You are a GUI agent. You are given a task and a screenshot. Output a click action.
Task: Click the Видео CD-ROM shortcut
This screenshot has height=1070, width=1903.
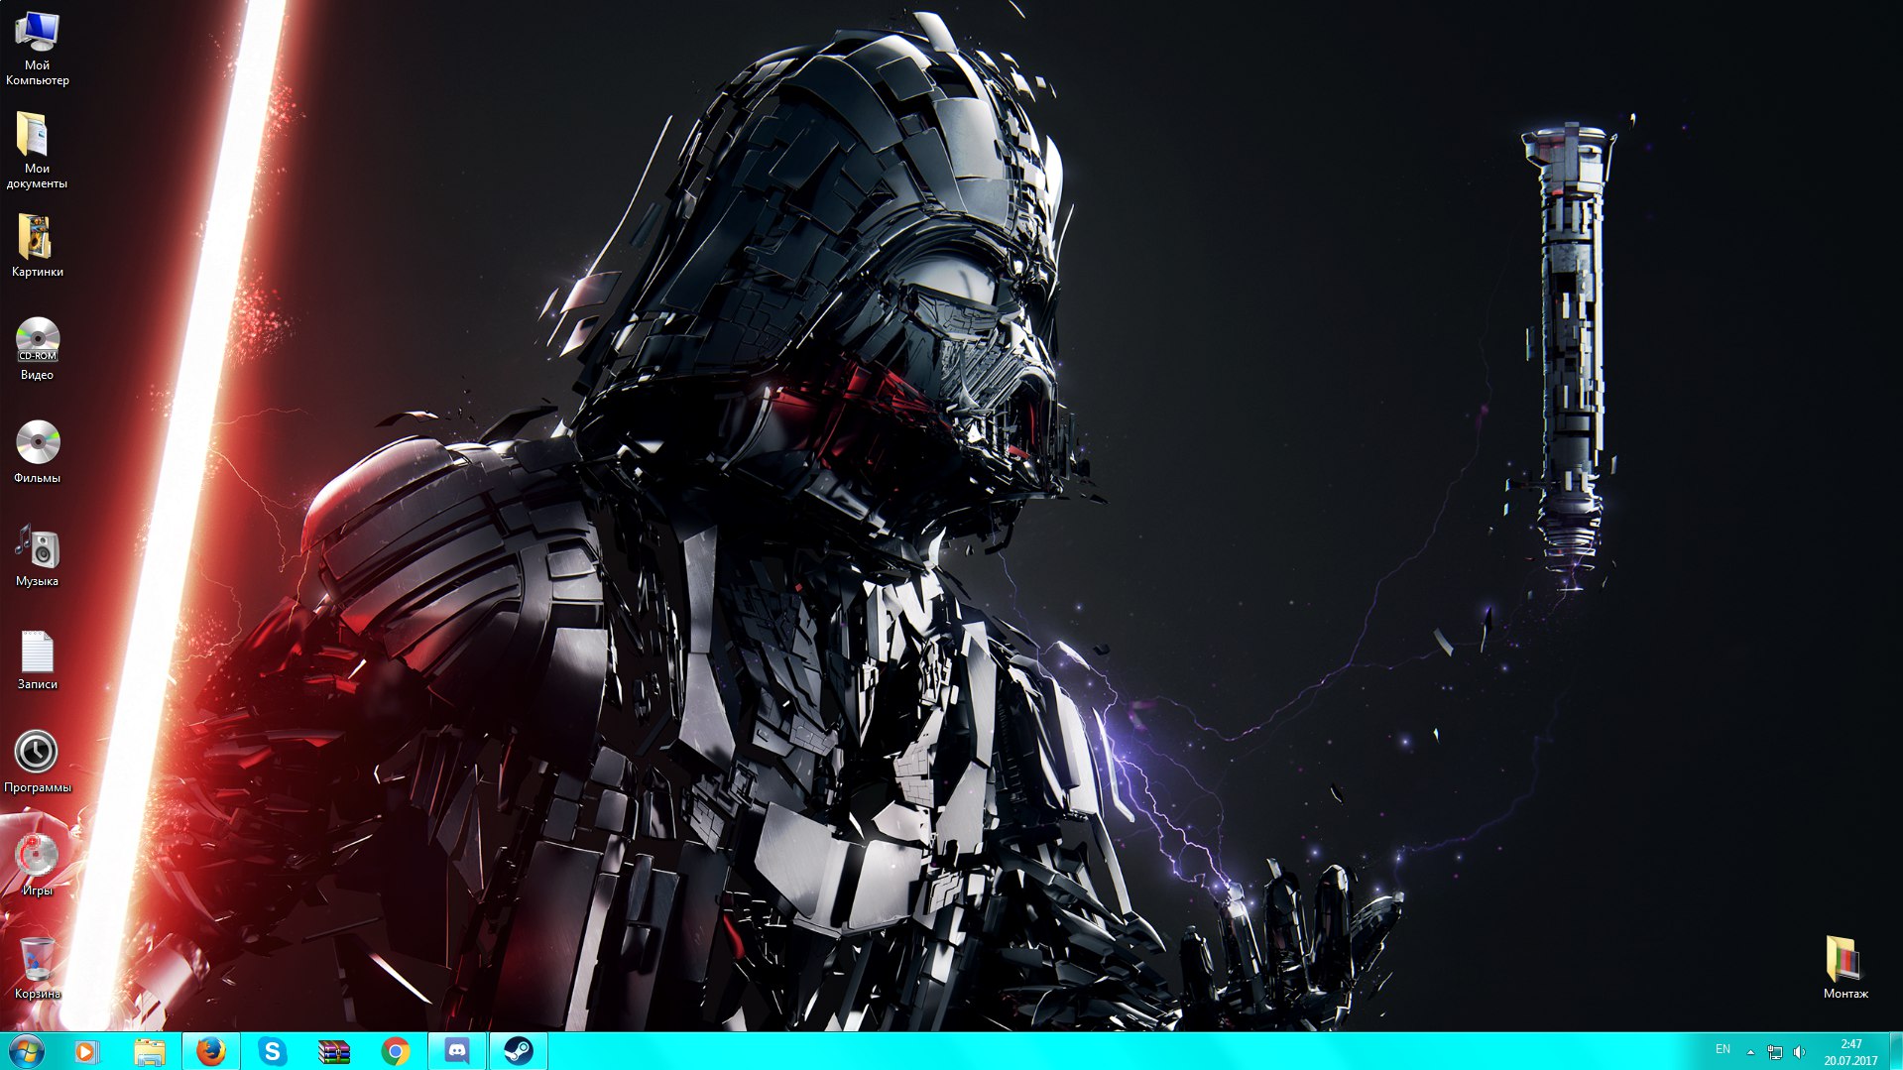tap(37, 341)
